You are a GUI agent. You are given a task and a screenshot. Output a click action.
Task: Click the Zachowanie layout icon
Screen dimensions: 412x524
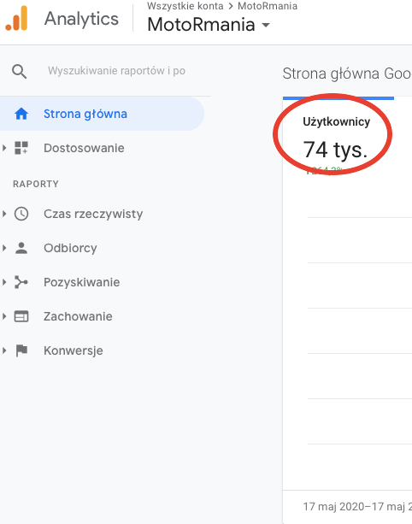(21, 316)
